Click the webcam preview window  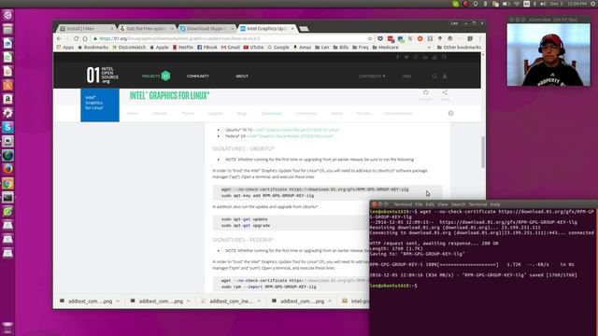pyautogui.click(x=548, y=54)
